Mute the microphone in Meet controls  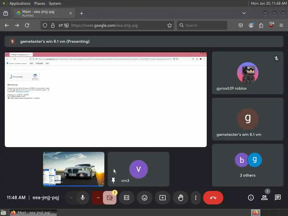pos(83,198)
